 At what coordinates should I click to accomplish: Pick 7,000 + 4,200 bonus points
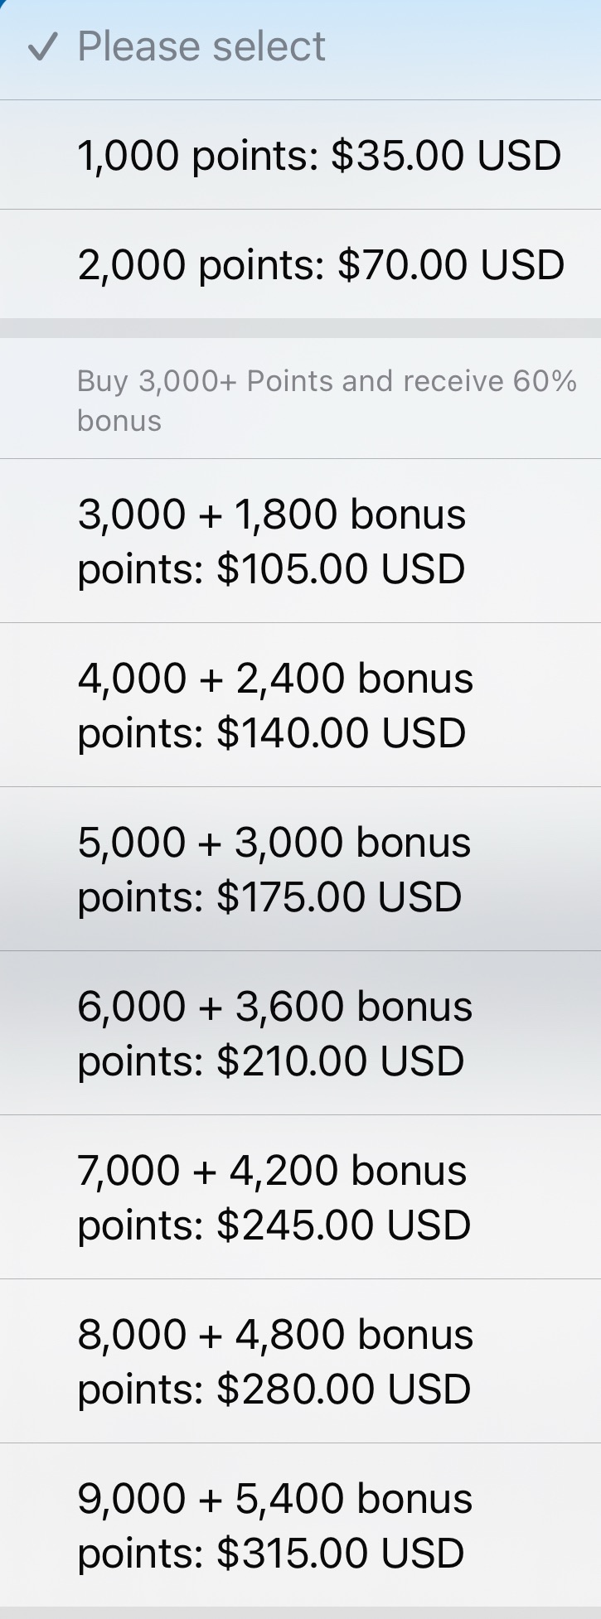tap(273, 1197)
